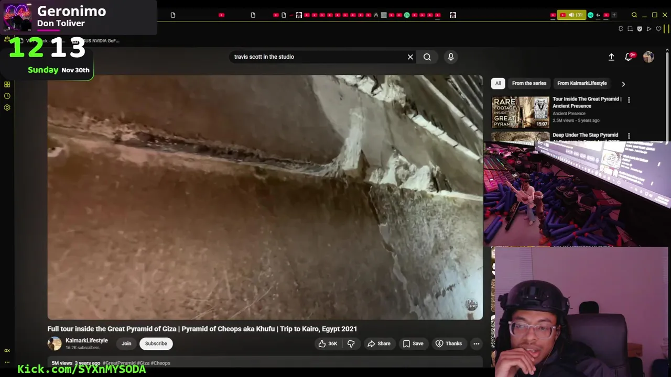Take a snapshot with the capture icon

click(630, 29)
